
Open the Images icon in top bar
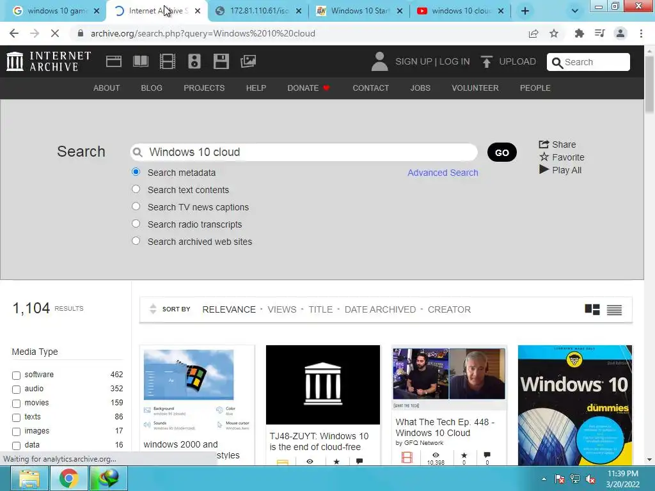pyautogui.click(x=248, y=61)
